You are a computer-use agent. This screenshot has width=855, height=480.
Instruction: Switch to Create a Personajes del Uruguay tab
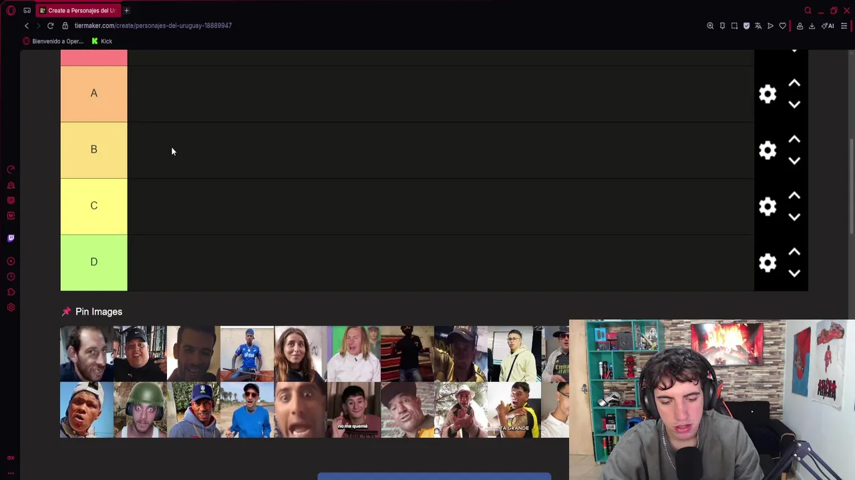[x=77, y=11]
